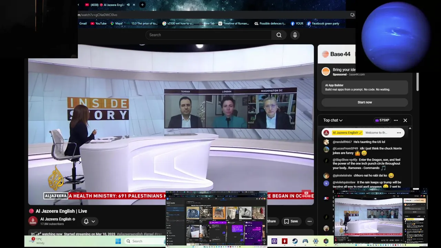
Task: Mute the tab via speaker icon
Action: click(128, 5)
